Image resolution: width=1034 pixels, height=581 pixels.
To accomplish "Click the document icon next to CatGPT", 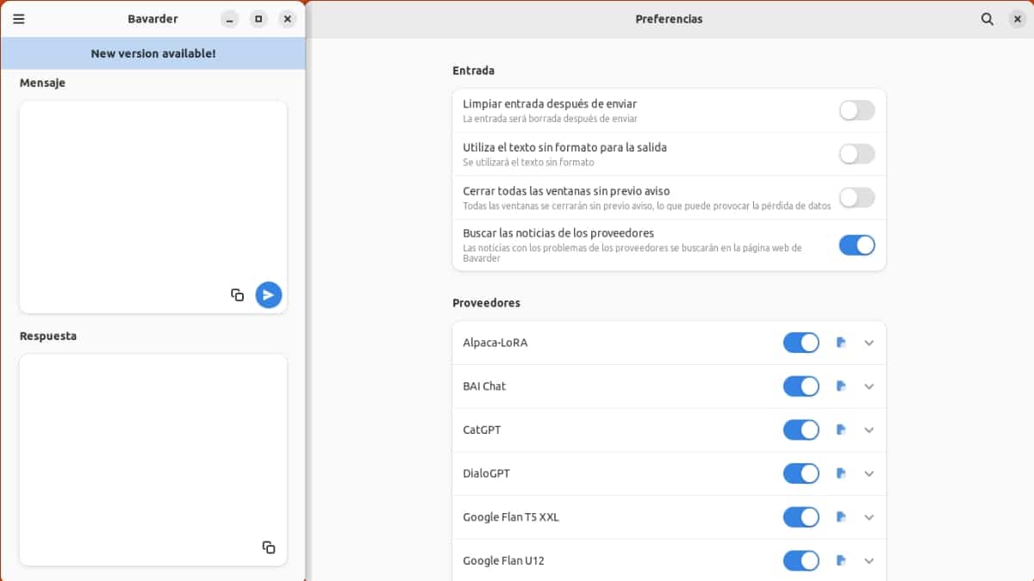I will coord(841,430).
